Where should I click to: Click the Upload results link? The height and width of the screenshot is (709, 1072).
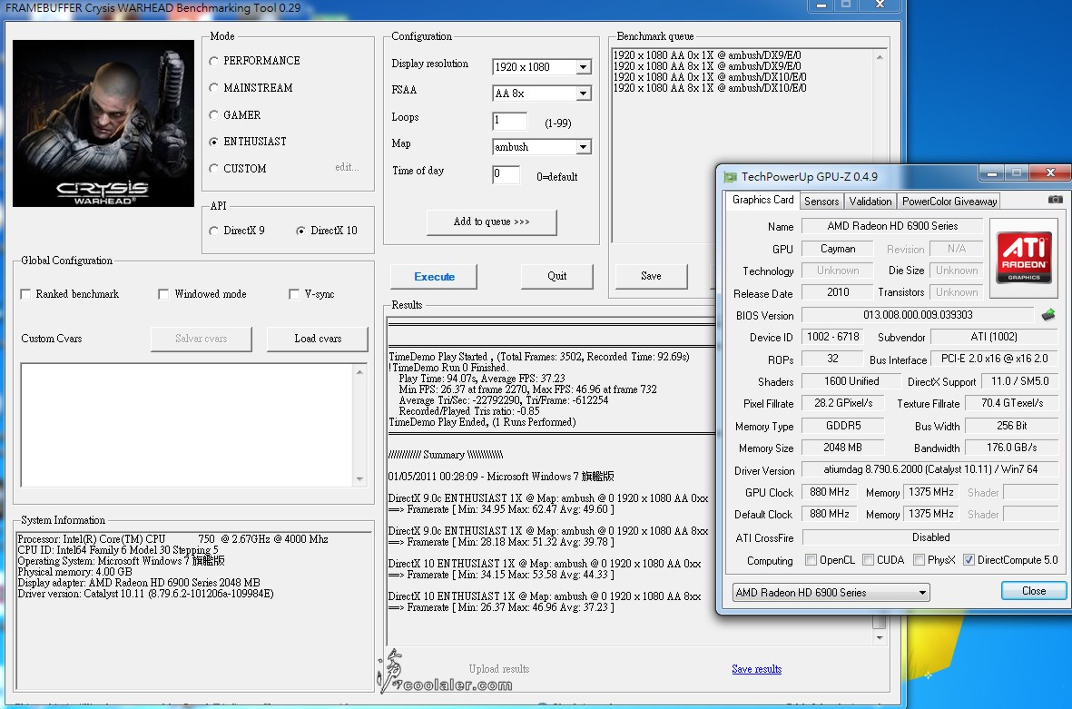coord(499,669)
